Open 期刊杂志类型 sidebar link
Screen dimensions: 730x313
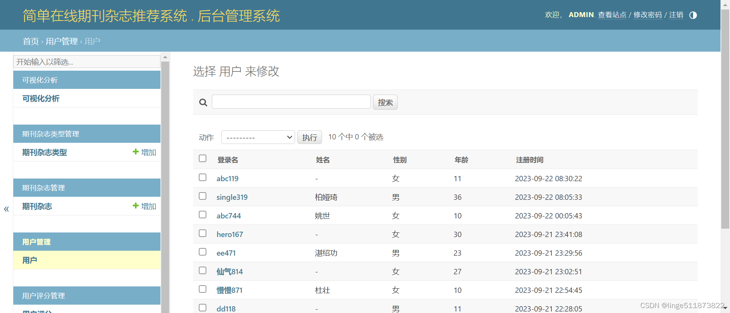coord(44,152)
